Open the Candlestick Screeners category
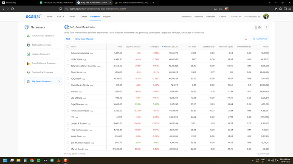Viewport: 293px width, 164px height. coord(43,72)
